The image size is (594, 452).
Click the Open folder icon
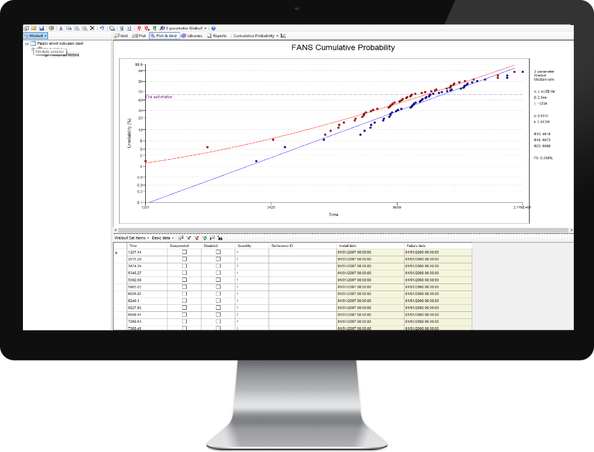pyautogui.click(x=34, y=28)
